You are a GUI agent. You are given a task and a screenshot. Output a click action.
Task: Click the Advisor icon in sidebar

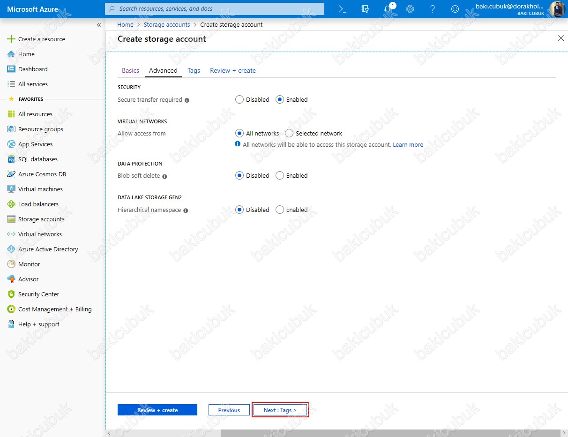click(11, 279)
